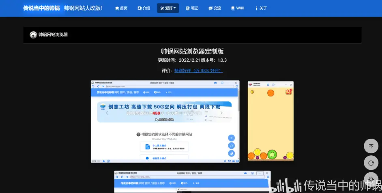Open the fruit merge game screenshot thumbnail

(270, 121)
